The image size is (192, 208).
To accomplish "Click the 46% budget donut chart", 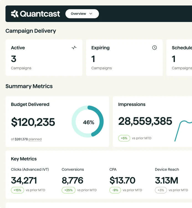I will coord(88,121).
